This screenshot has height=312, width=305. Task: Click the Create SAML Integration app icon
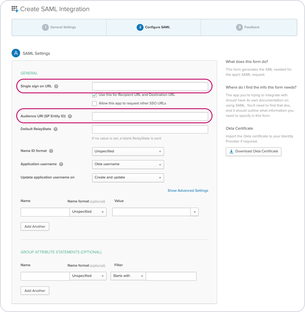[x=15, y=9]
